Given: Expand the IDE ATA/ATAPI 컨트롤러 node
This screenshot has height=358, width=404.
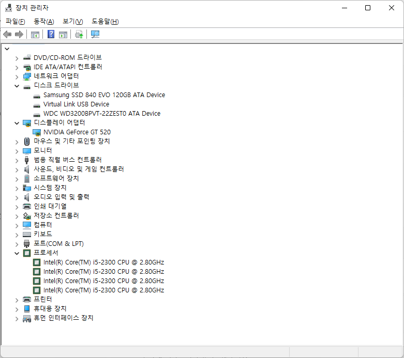Looking at the screenshot, I should 17,68.
